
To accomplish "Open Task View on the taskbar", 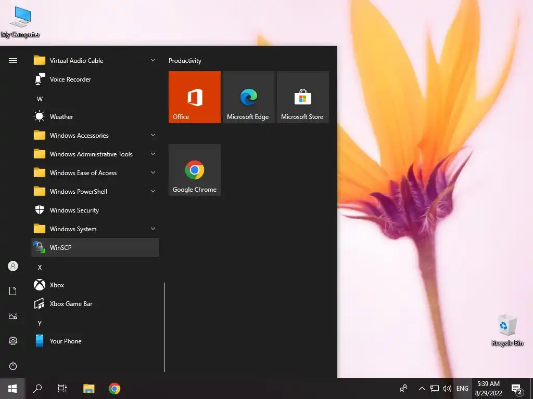I will pos(62,389).
